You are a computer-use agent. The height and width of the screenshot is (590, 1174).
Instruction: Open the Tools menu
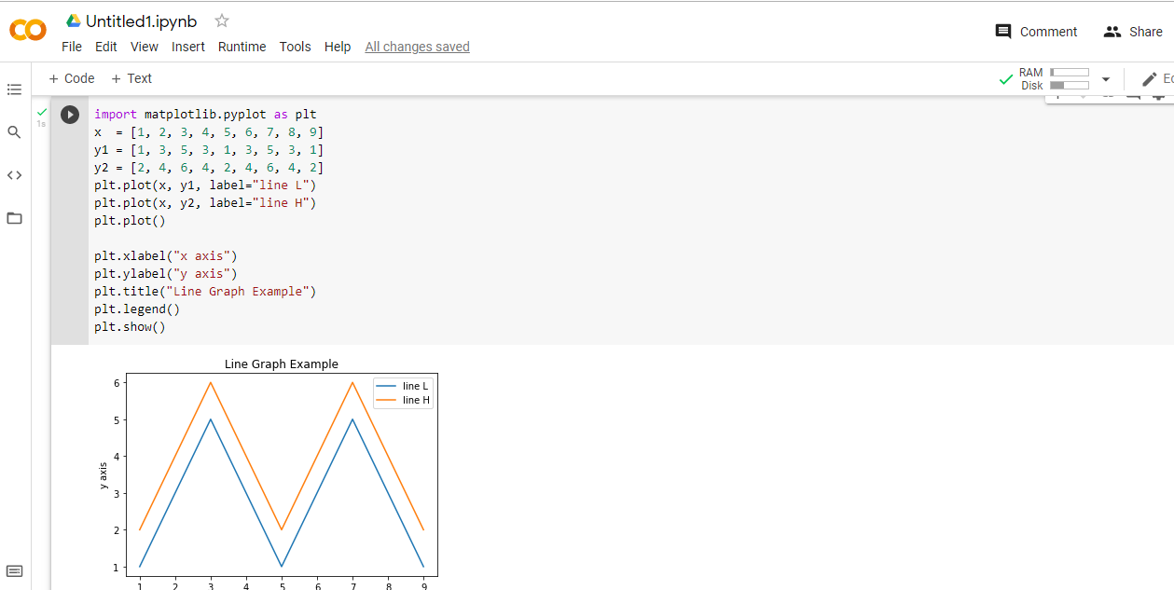[x=295, y=47]
